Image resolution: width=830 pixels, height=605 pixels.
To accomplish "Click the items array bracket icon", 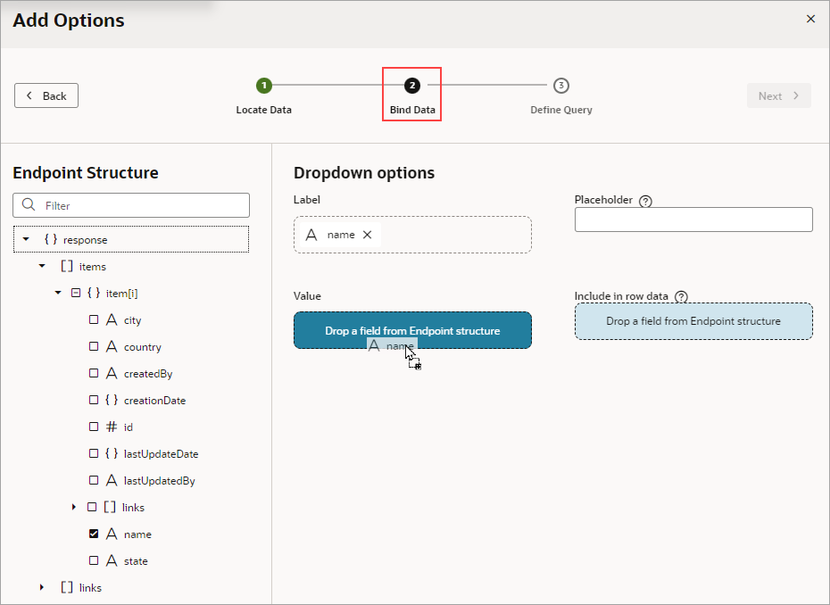I will click(x=67, y=266).
